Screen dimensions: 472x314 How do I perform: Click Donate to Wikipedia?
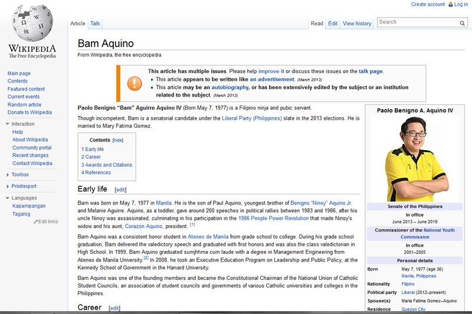(29, 113)
